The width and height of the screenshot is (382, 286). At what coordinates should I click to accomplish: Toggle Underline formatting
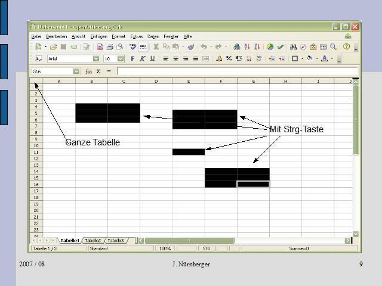click(152, 59)
